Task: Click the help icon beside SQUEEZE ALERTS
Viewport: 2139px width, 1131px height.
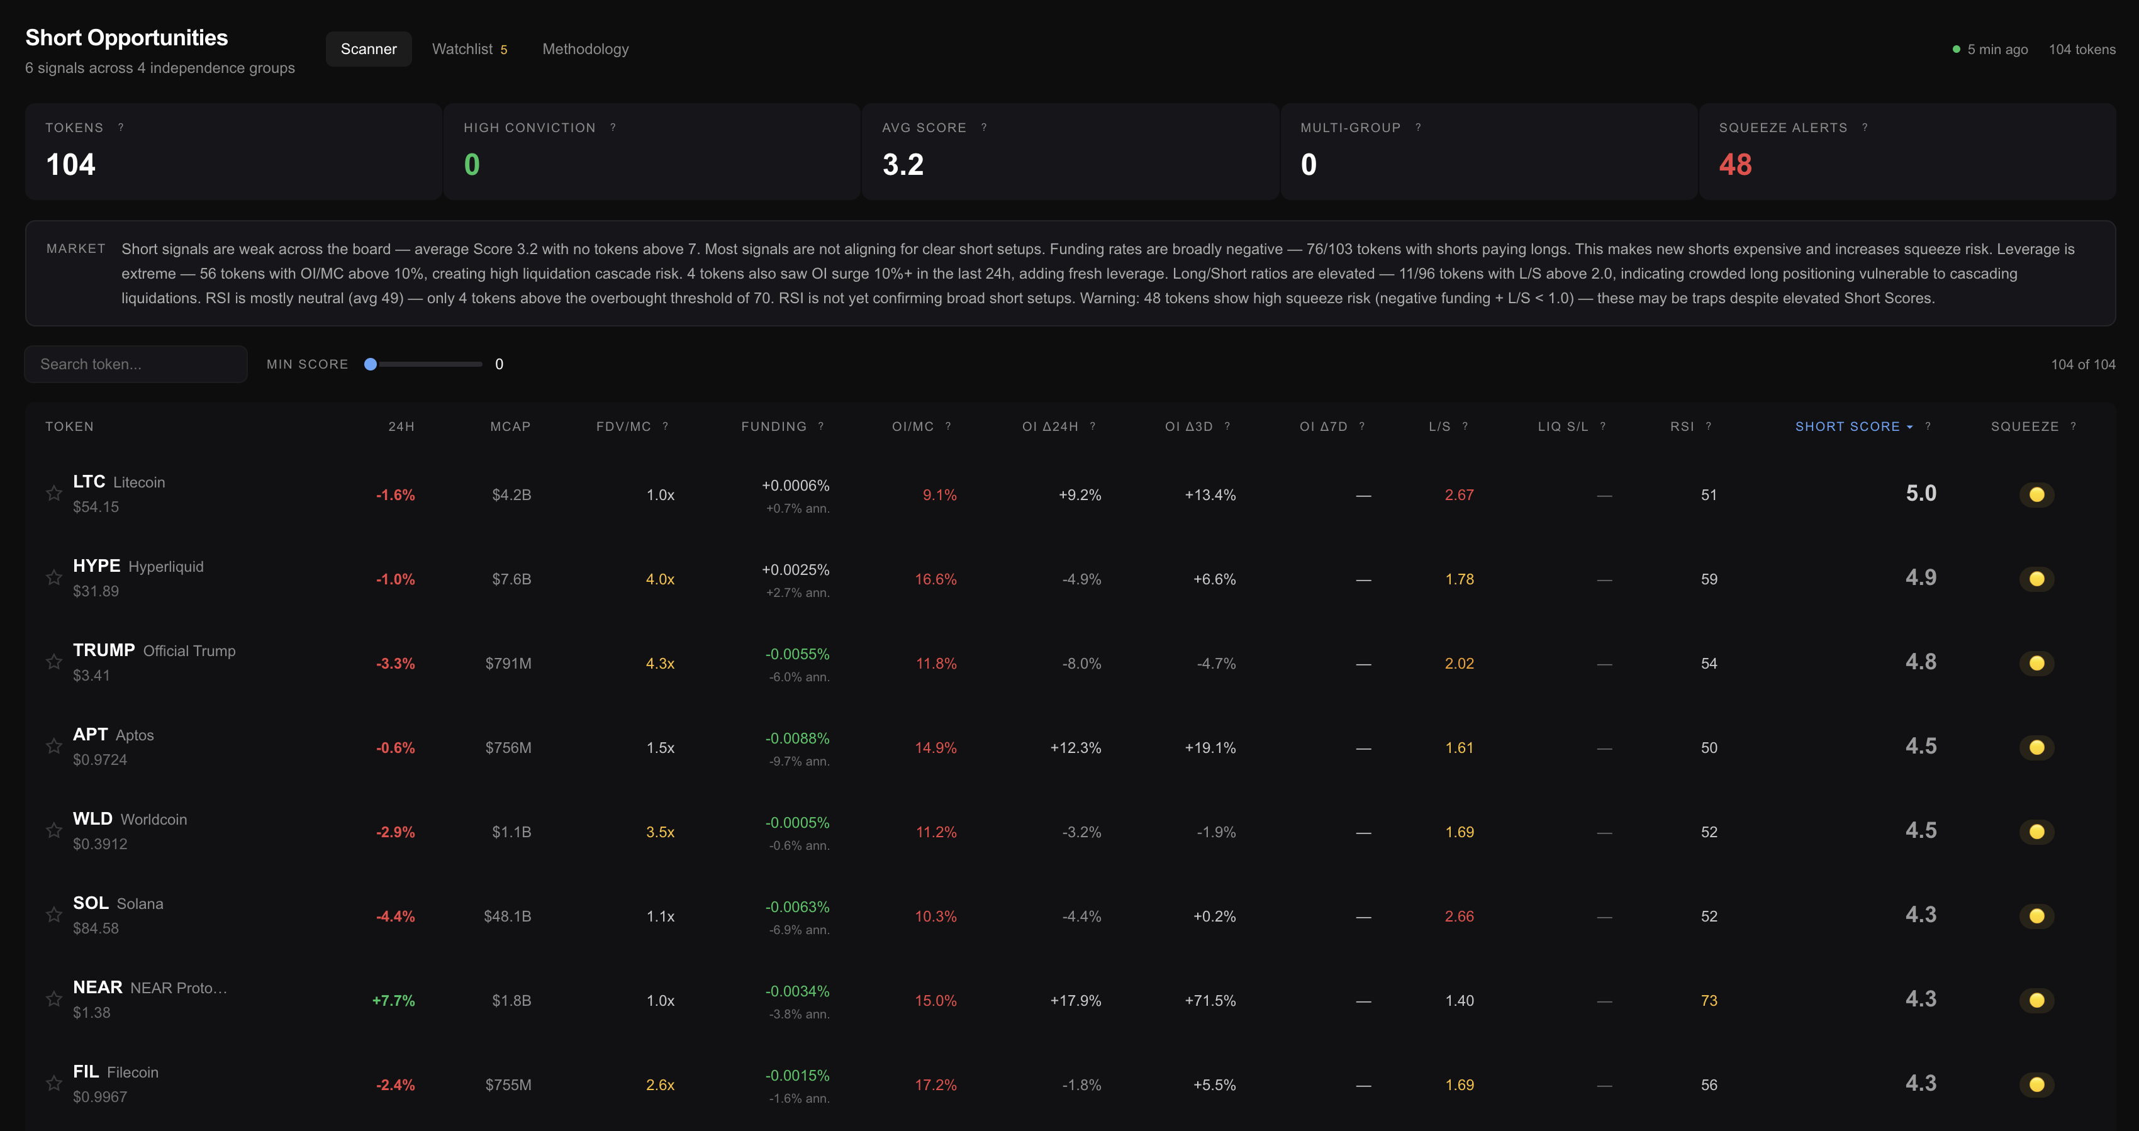Action: [1864, 127]
